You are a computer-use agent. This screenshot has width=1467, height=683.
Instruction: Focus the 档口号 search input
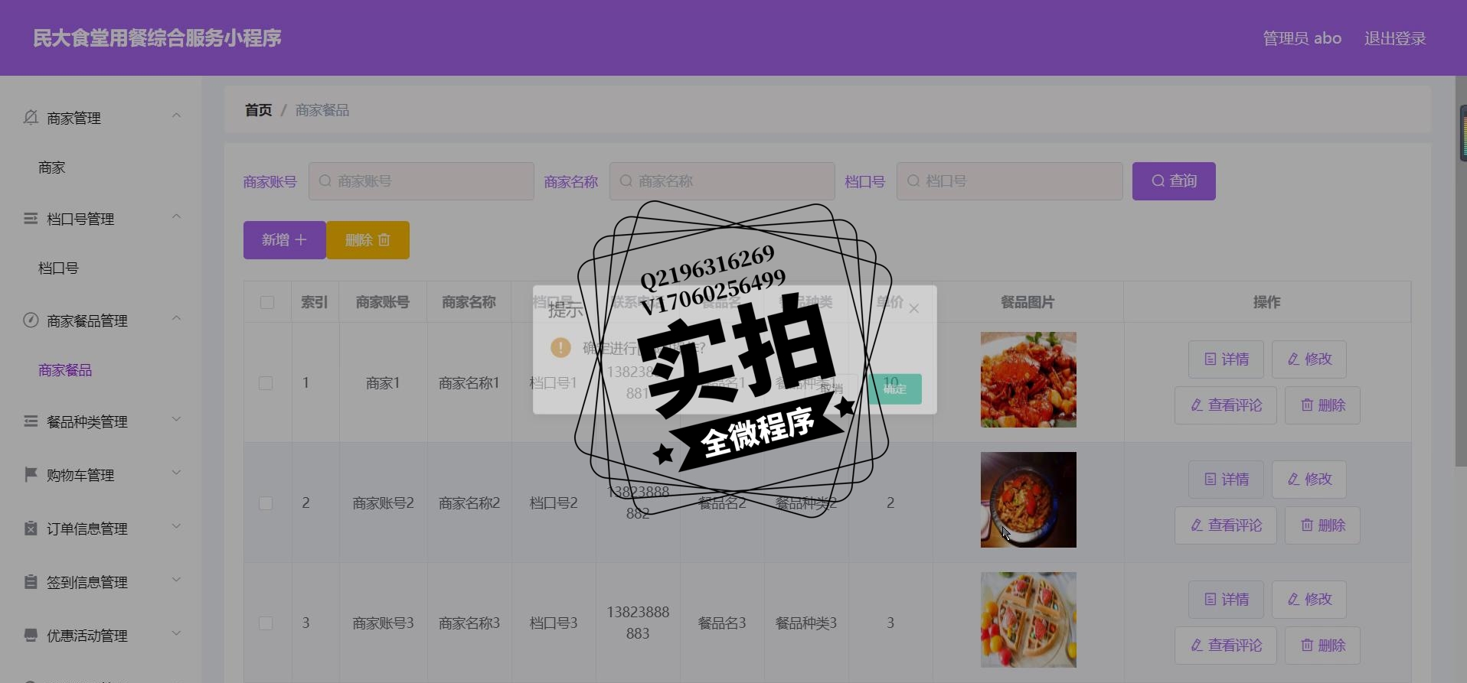click(1010, 181)
